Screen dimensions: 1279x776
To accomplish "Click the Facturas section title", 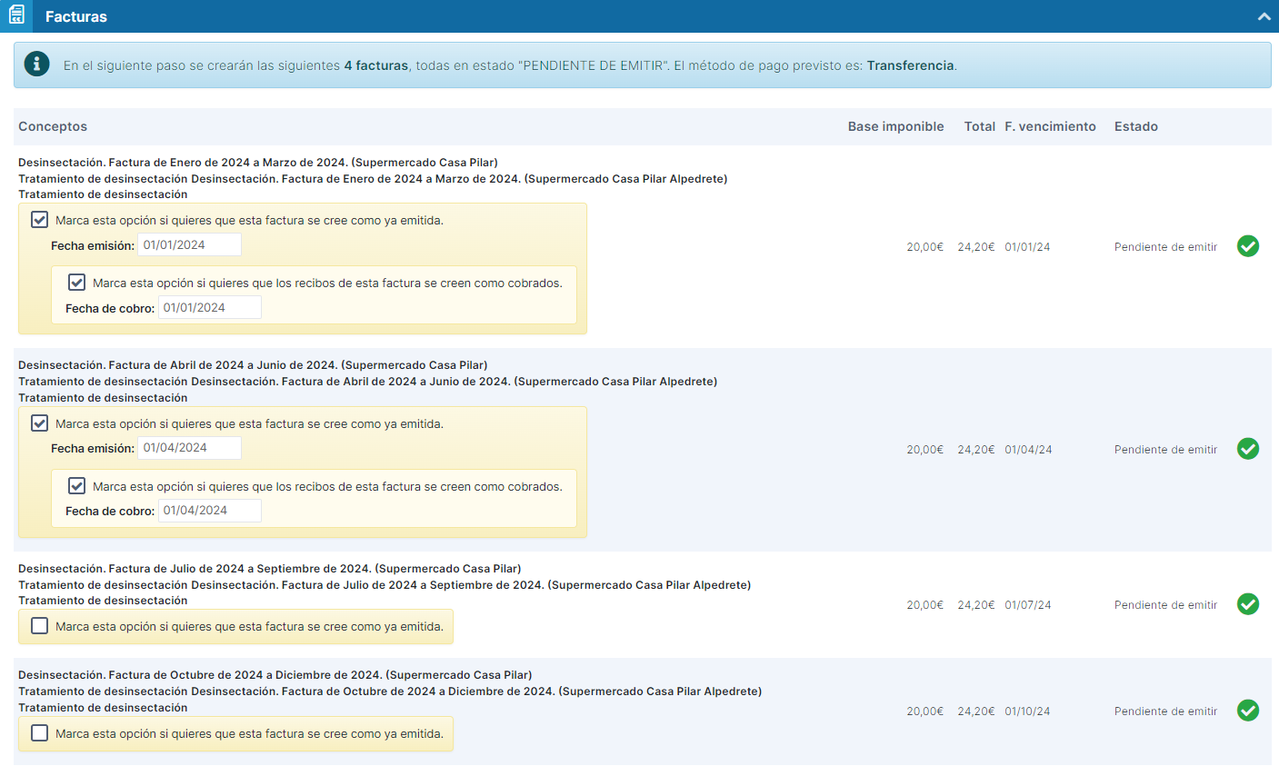I will tap(76, 16).
